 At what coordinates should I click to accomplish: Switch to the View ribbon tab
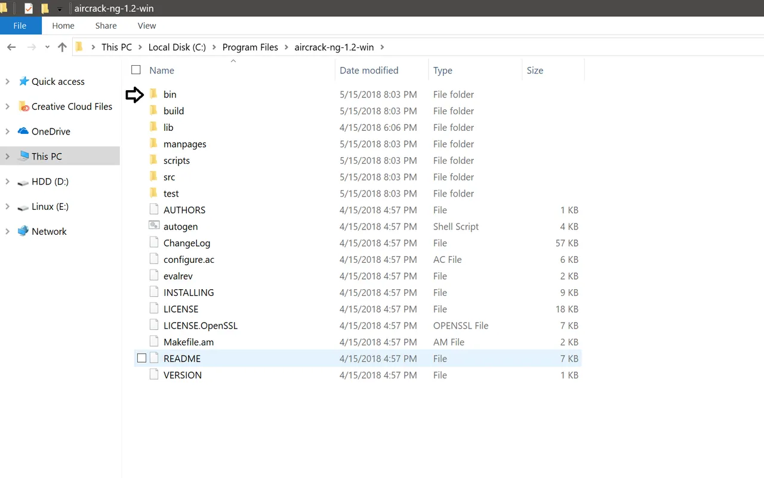(147, 26)
